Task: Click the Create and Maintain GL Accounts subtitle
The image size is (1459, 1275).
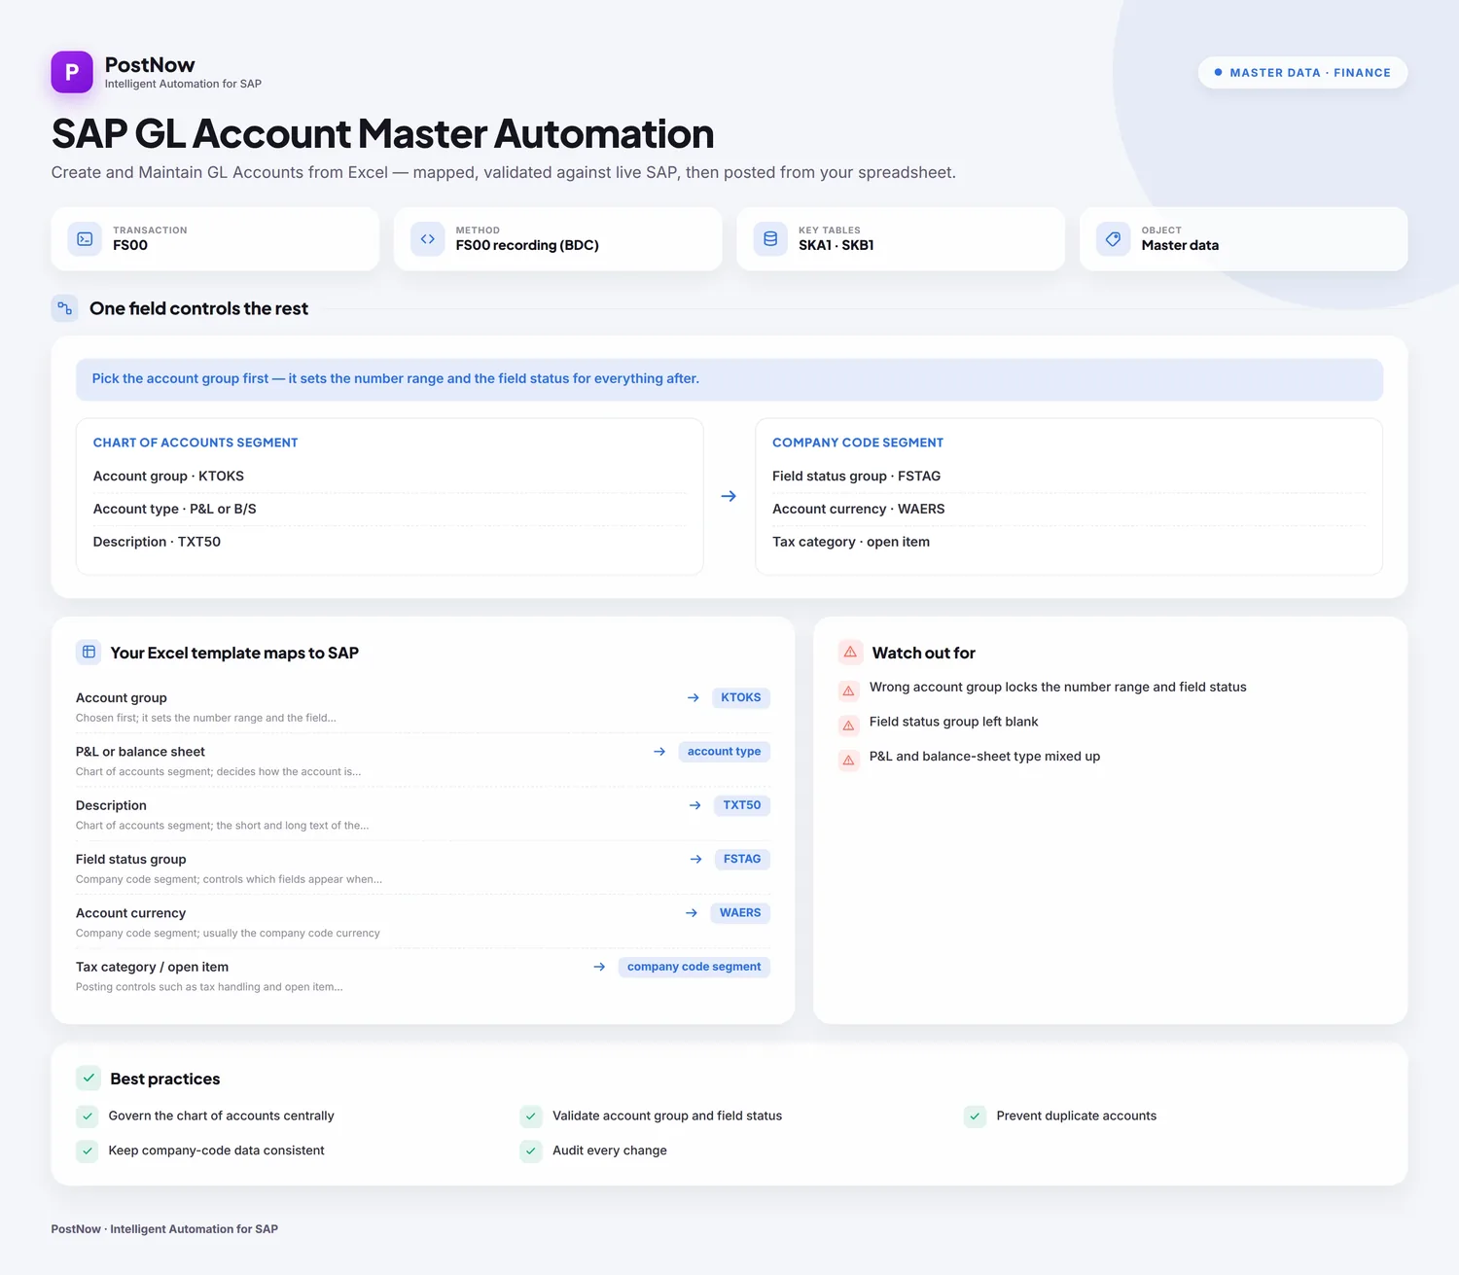Action: pos(503,172)
